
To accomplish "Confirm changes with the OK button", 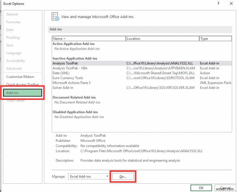I will click(x=201, y=188).
